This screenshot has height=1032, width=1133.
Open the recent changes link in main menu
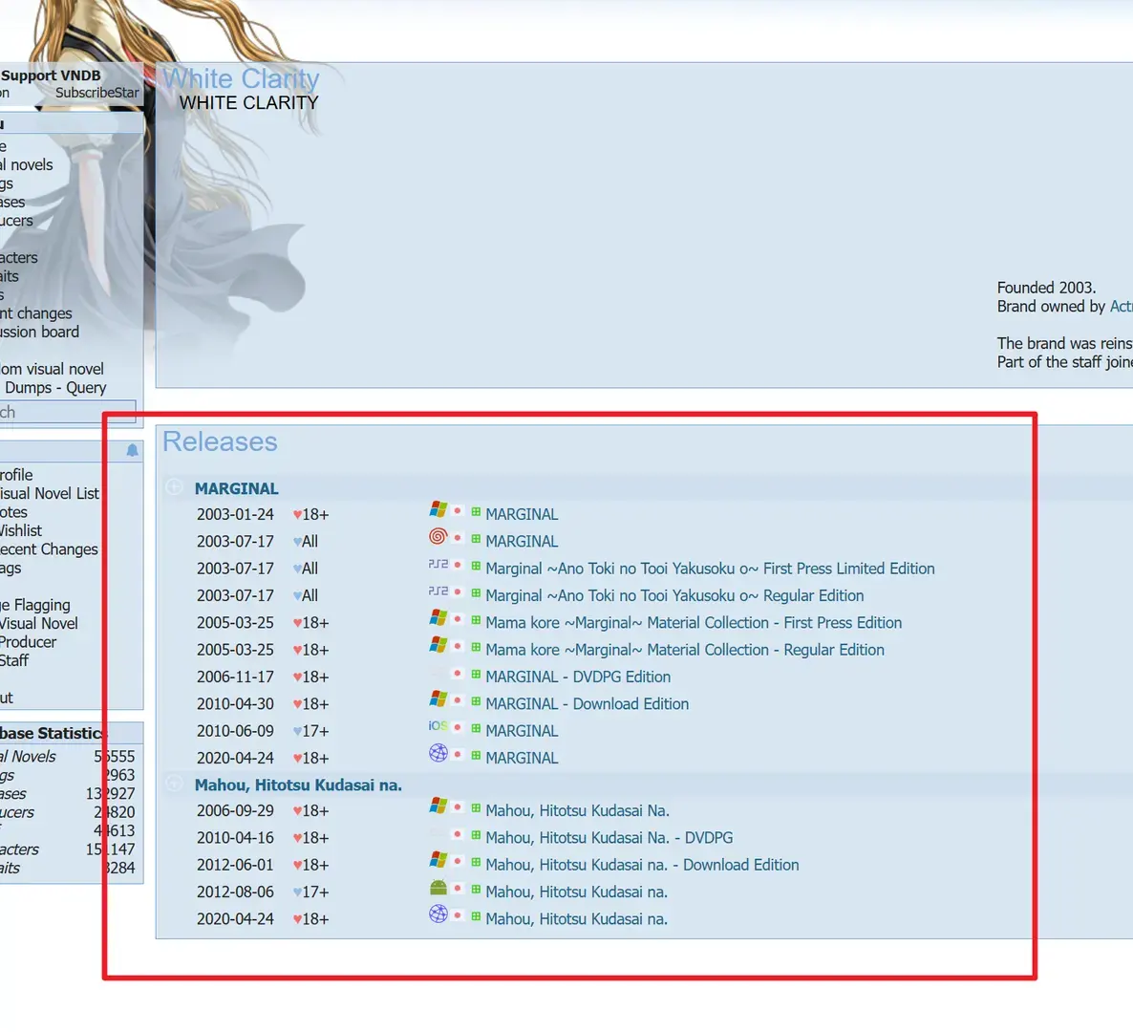[x=36, y=312]
